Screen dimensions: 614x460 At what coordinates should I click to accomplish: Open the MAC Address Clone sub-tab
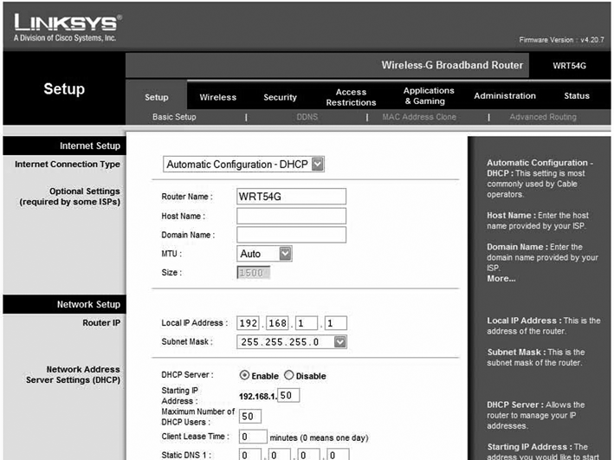click(x=419, y=117)
